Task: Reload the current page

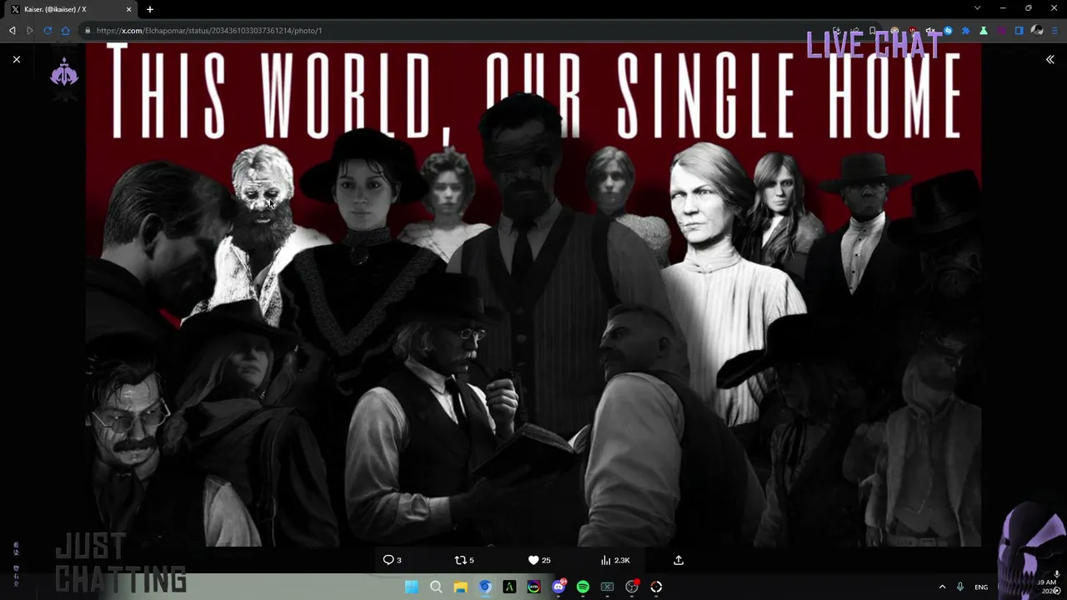Action: tap(48, 31)
